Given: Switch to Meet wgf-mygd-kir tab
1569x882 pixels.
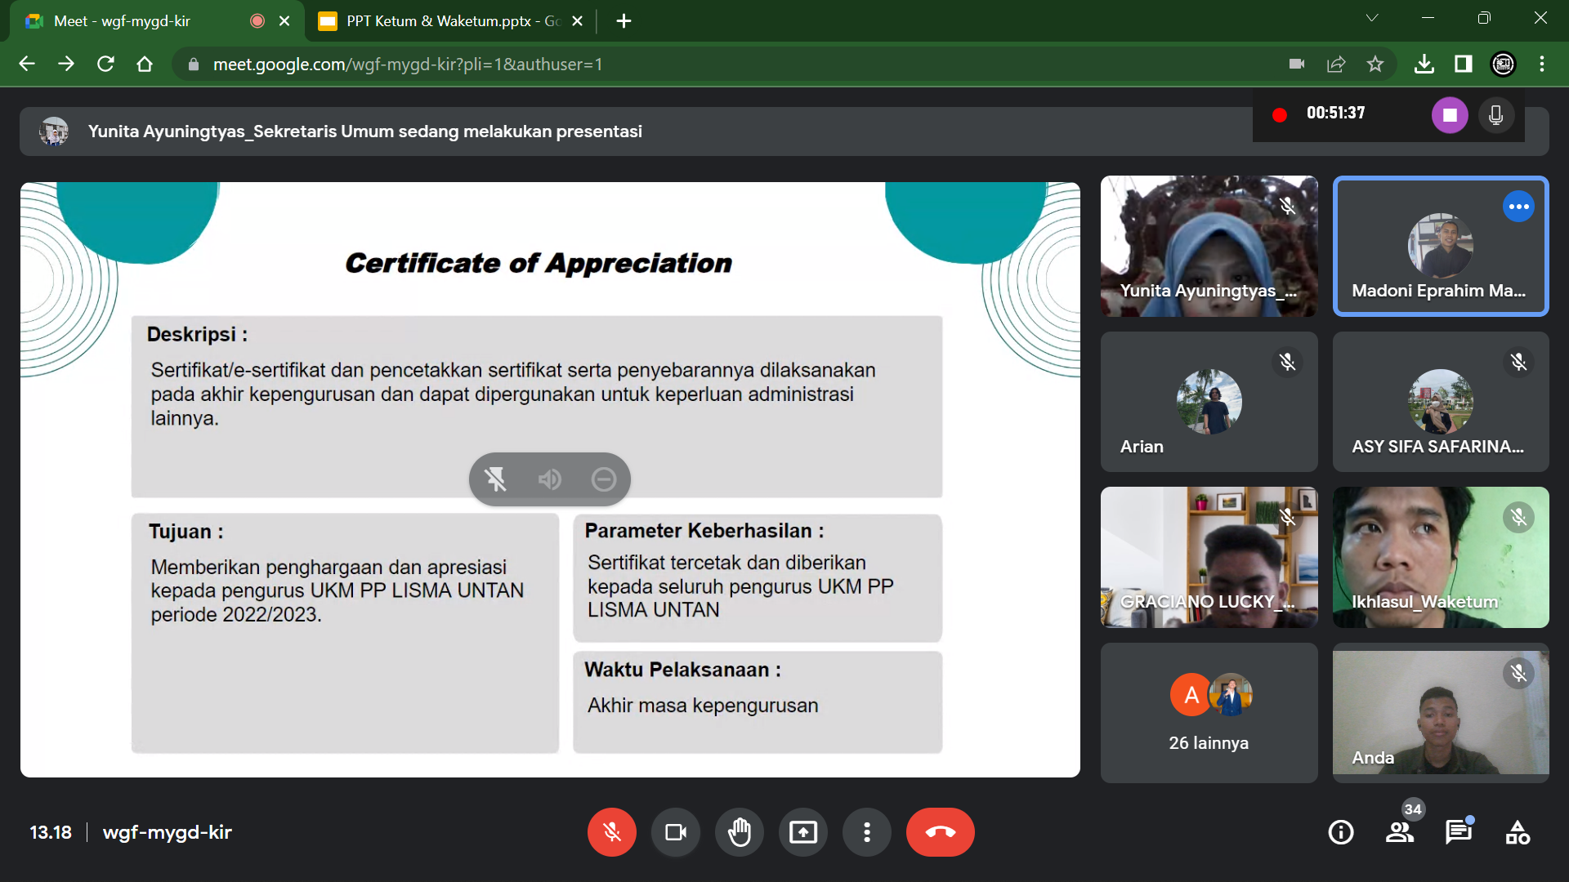Looking at the screenshot, I should (x=123, y=21).
